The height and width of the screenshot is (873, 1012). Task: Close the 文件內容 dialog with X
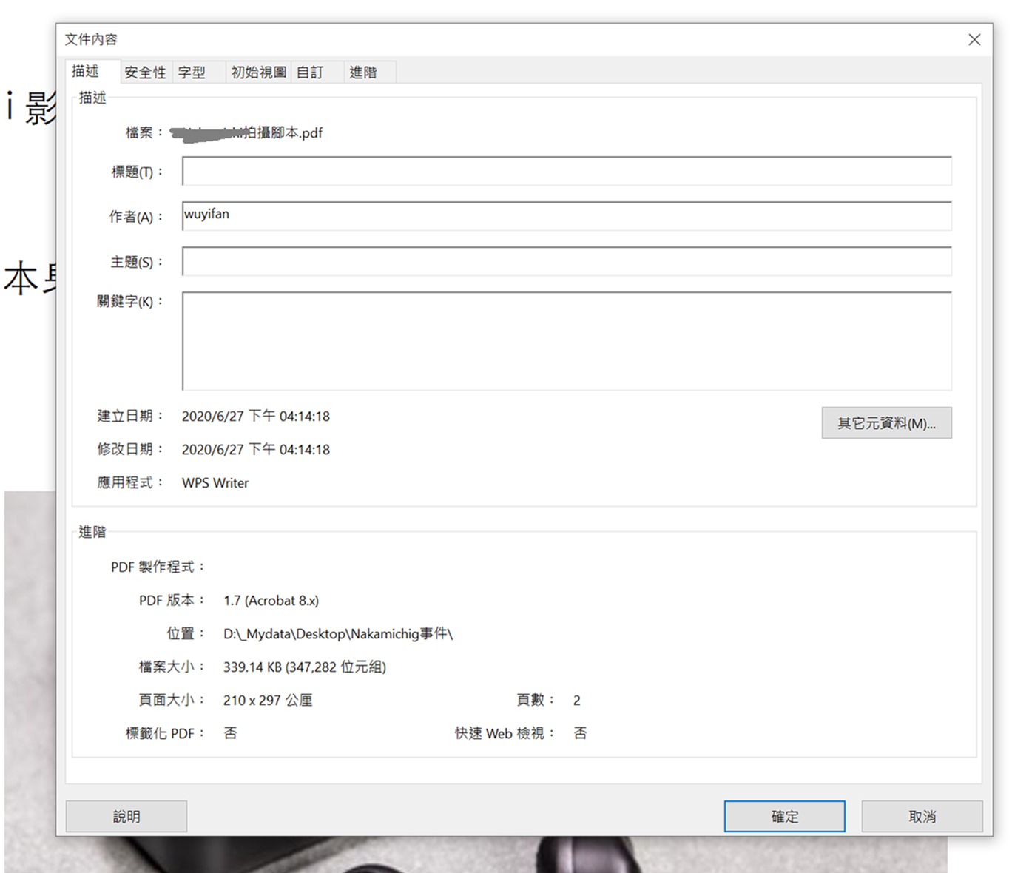[x=974, y=40]
